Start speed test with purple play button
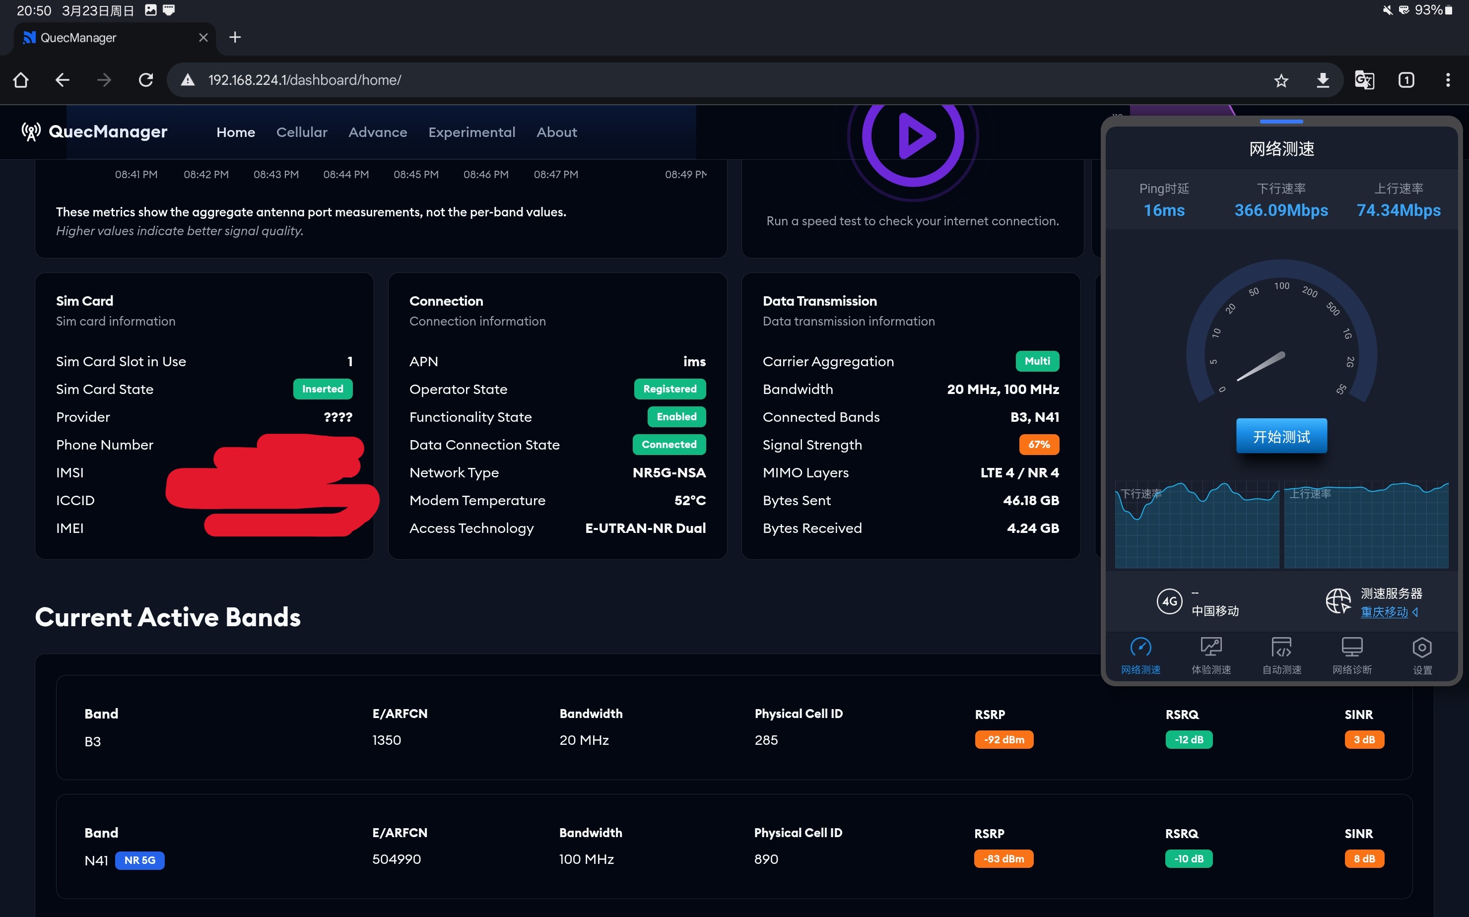 [x=913, y=136]
